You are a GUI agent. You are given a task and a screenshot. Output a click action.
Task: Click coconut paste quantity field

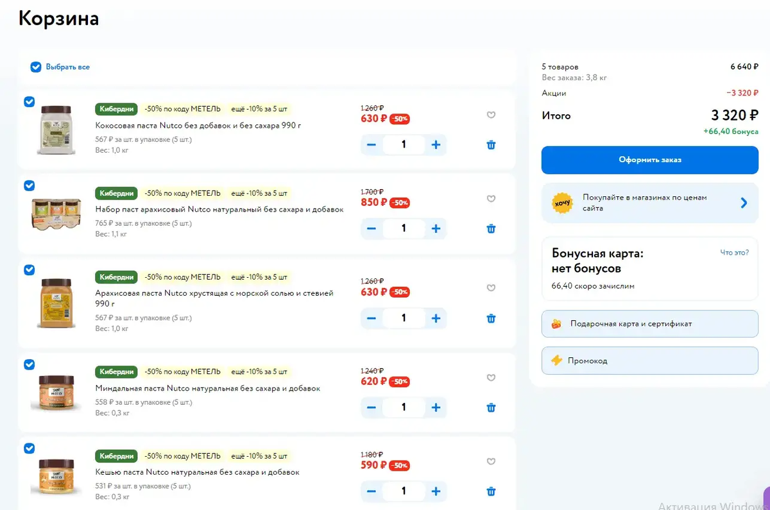pyautogui.click(x=404, y=145)
